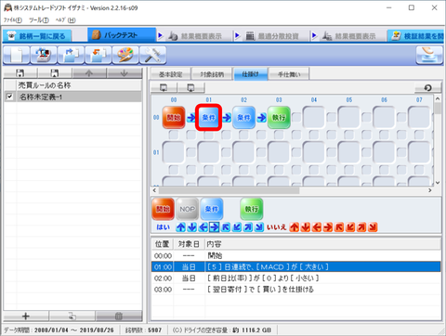Select the バックテスト step tab
446x336 pixels.
[x=122, y=35]
